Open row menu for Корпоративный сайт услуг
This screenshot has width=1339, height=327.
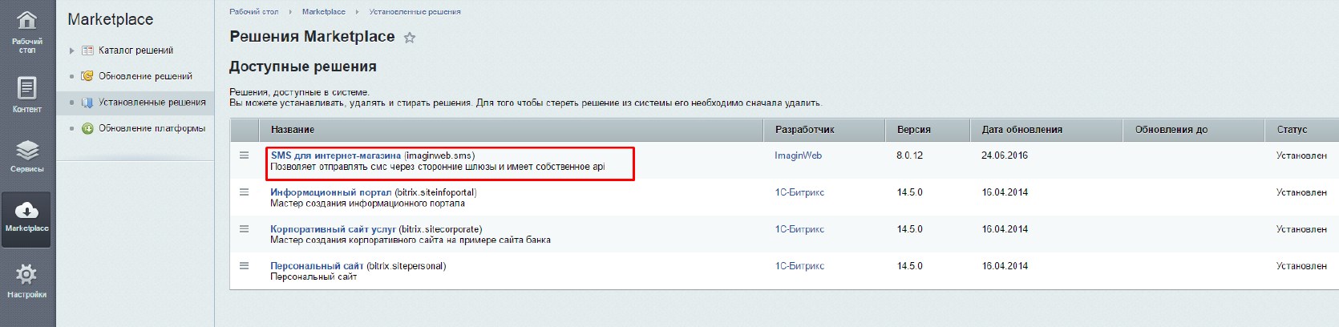click(x=245, y=229)
